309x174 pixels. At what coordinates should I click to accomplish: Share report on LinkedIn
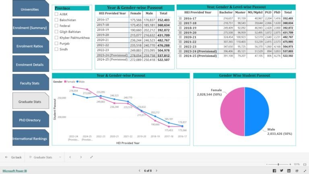click(x=289, y=171)
